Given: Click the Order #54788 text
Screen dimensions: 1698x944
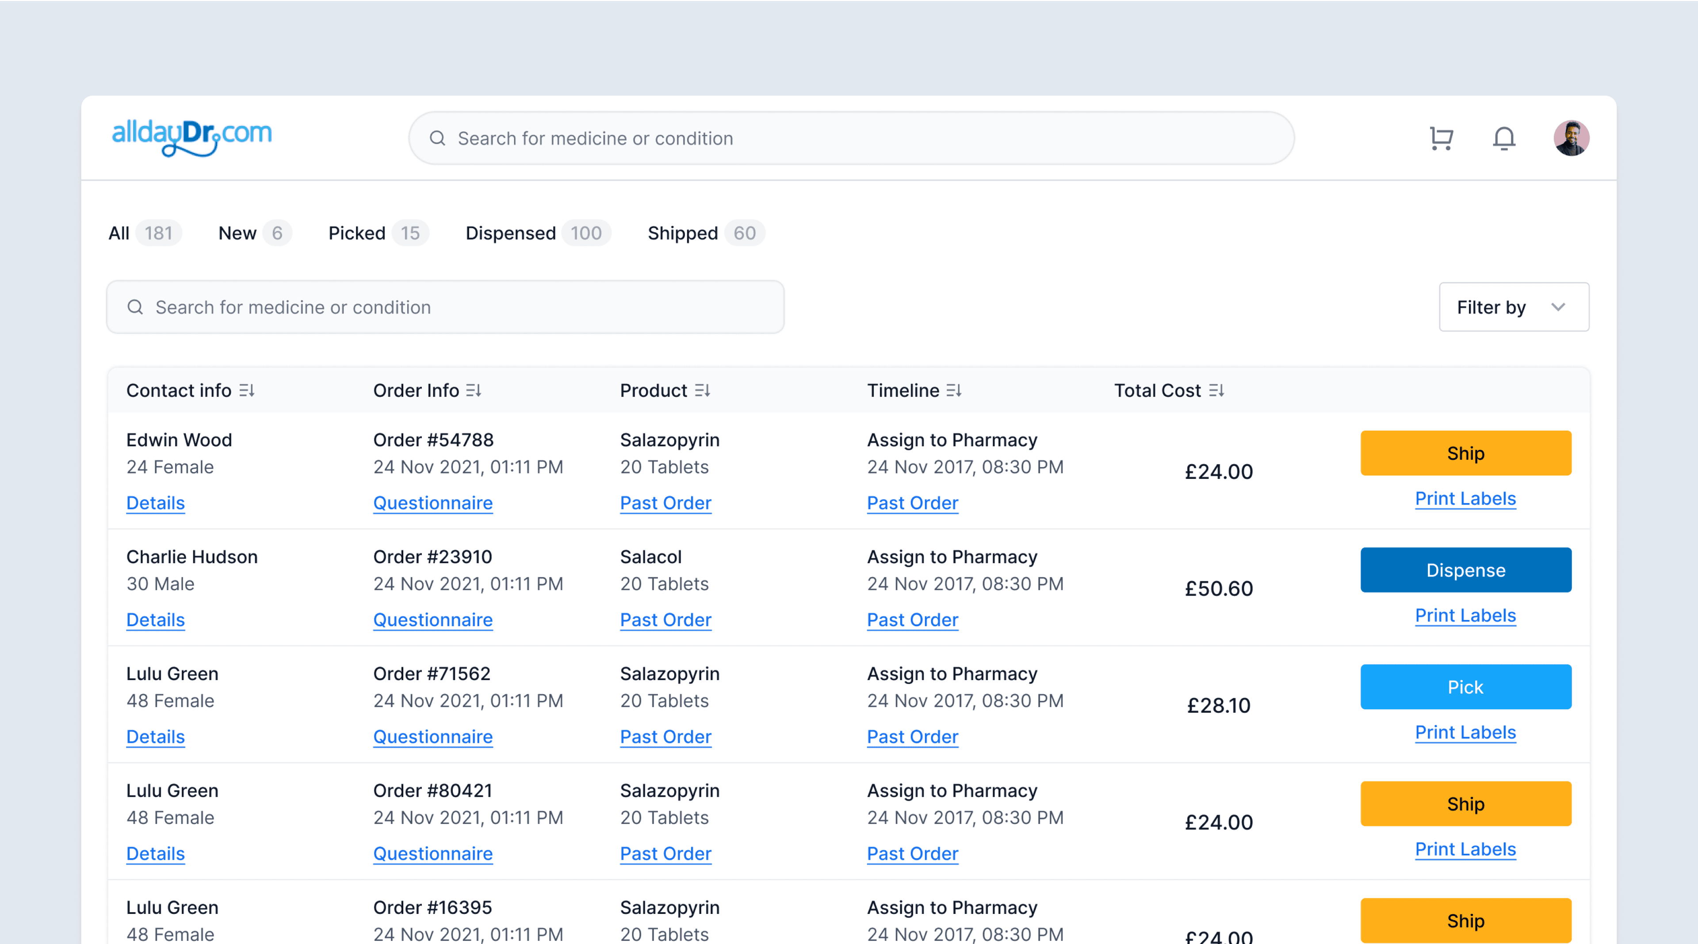Looking at the screenshot, I should (433, 440).
